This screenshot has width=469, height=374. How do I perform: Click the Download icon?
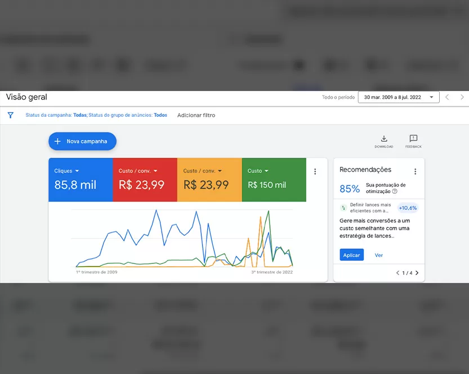coord(384,139)
